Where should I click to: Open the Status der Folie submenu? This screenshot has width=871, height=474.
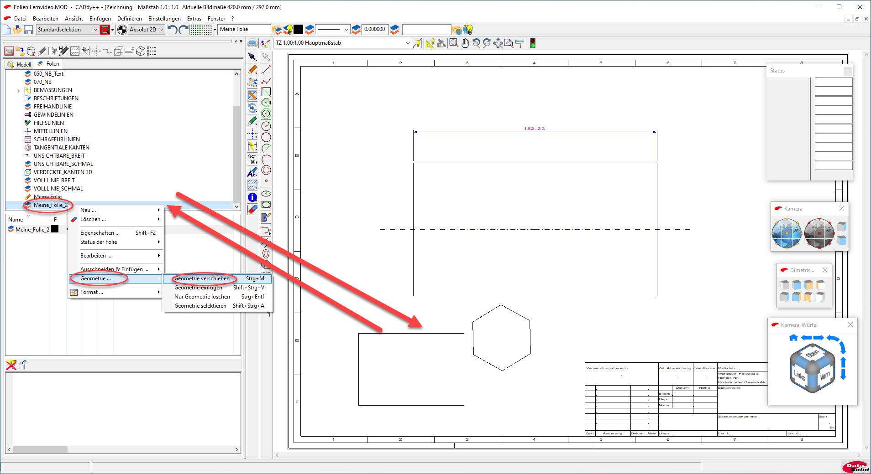(116, 242)
